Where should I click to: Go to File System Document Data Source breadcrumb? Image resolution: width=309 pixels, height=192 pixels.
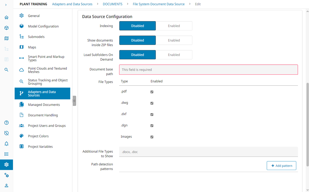click(x=159, y=4)
